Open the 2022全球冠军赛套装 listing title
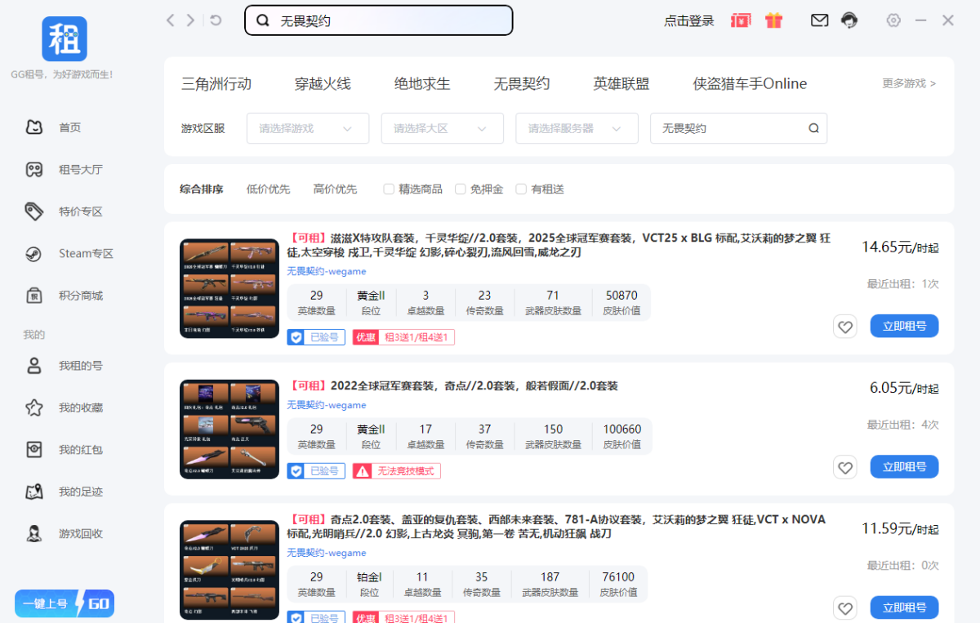 point(452,385)
